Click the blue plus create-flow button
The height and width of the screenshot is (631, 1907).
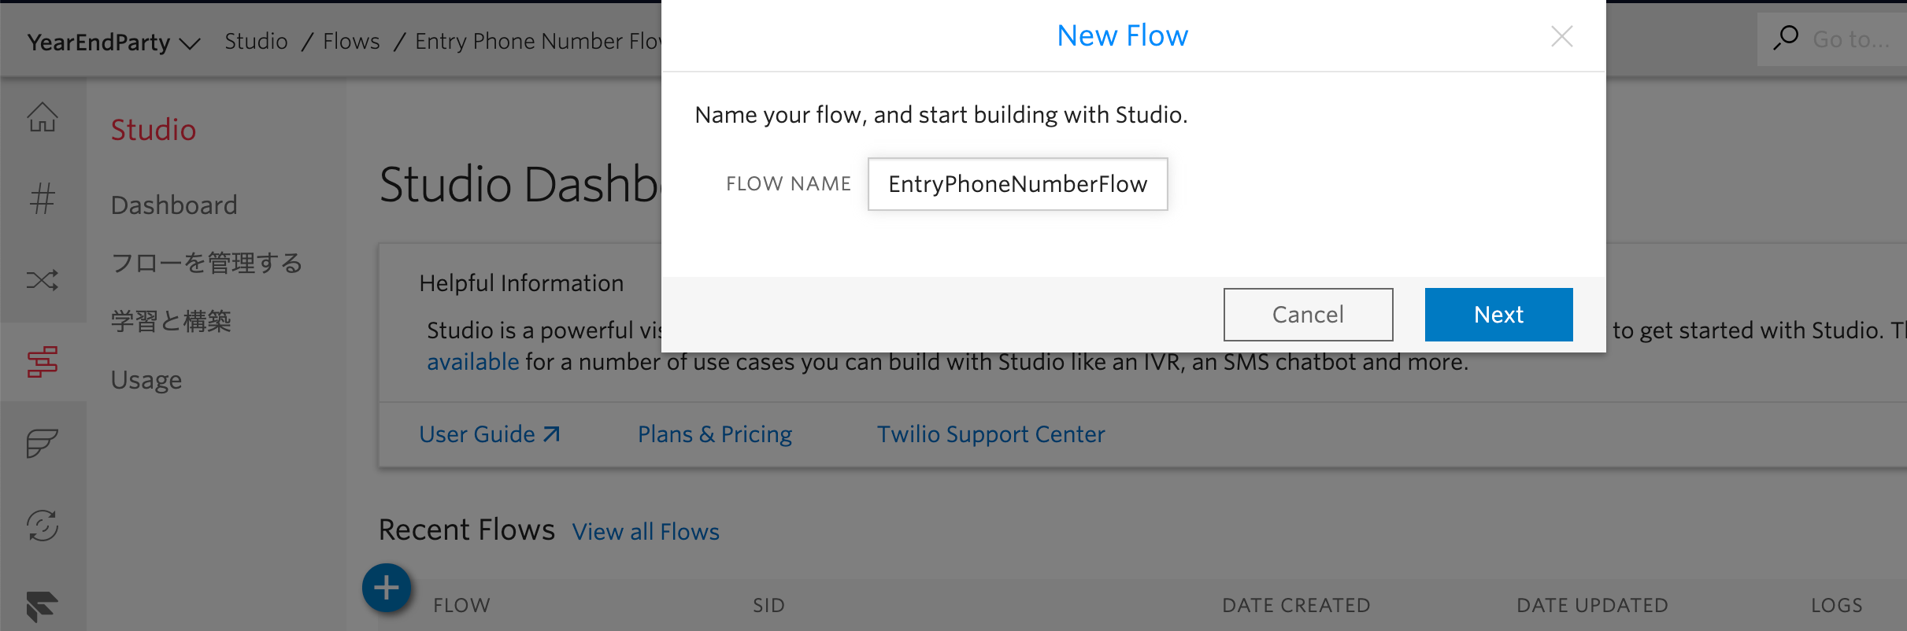click(x=386, y=588)
